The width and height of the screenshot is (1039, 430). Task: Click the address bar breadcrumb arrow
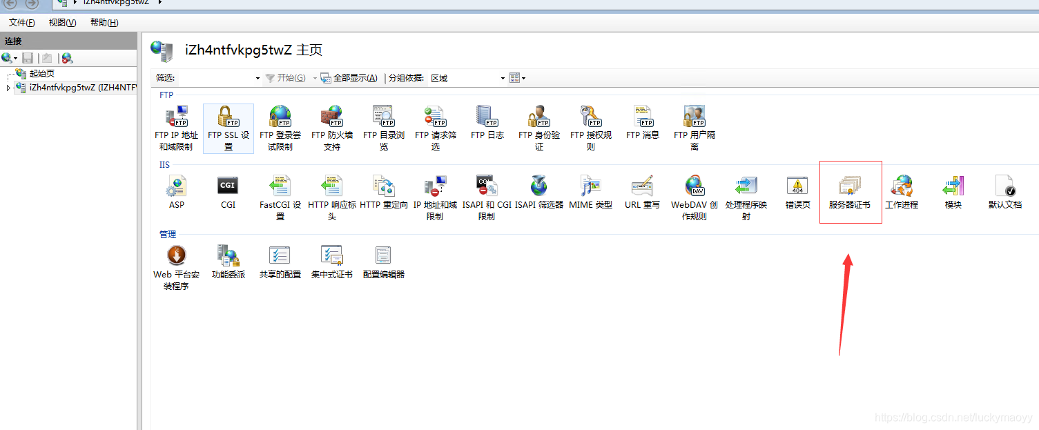pyautogui.click(x=160, y=3)
